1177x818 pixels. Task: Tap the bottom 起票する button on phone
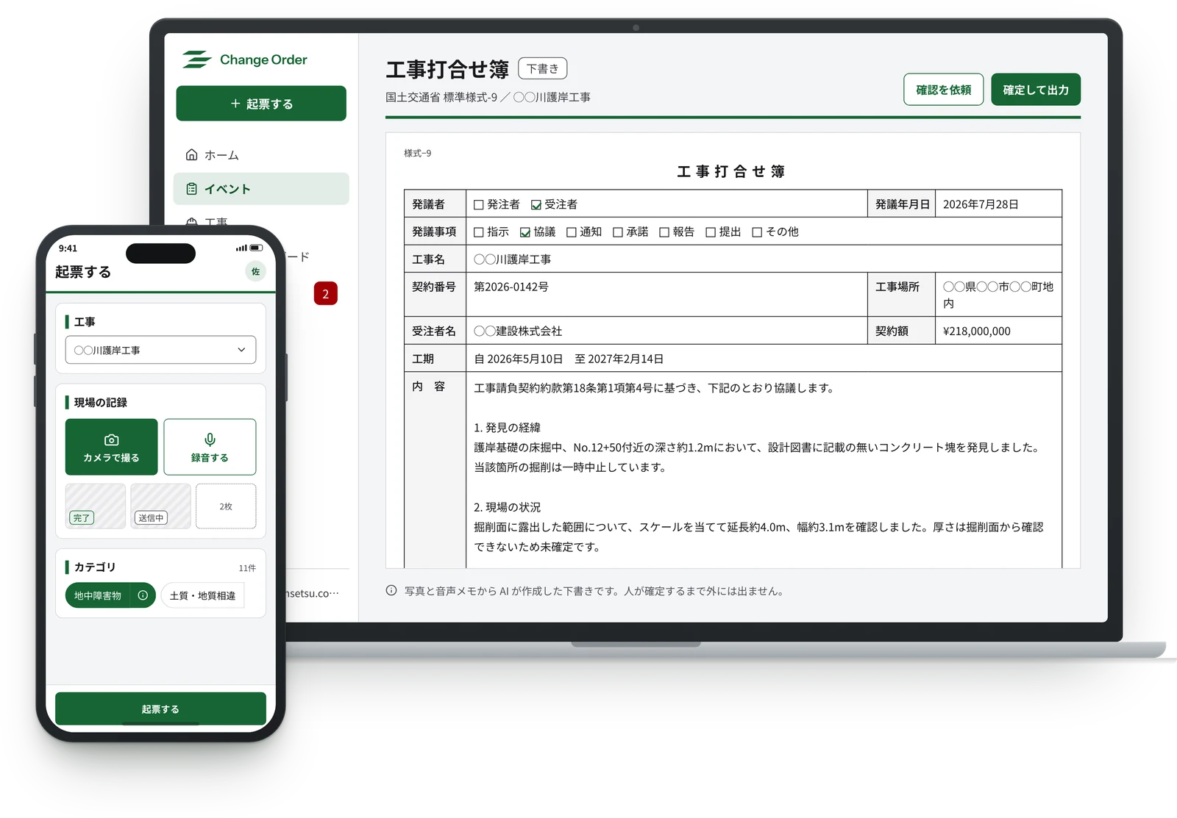pos(160,708)
